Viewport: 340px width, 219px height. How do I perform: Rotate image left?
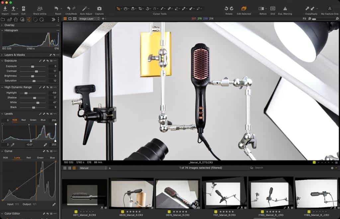pyautogui.click(x=226, y=8)
